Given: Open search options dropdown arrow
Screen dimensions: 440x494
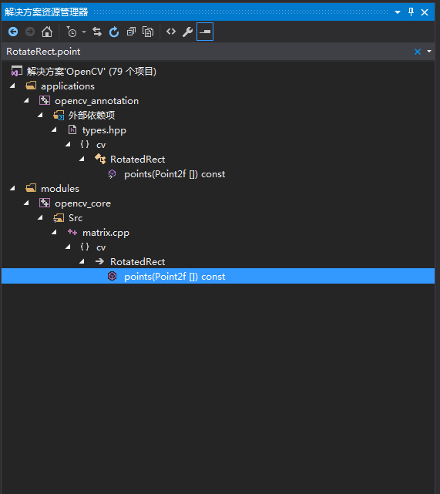Looking at the screenshot, I should click(429, 51).
